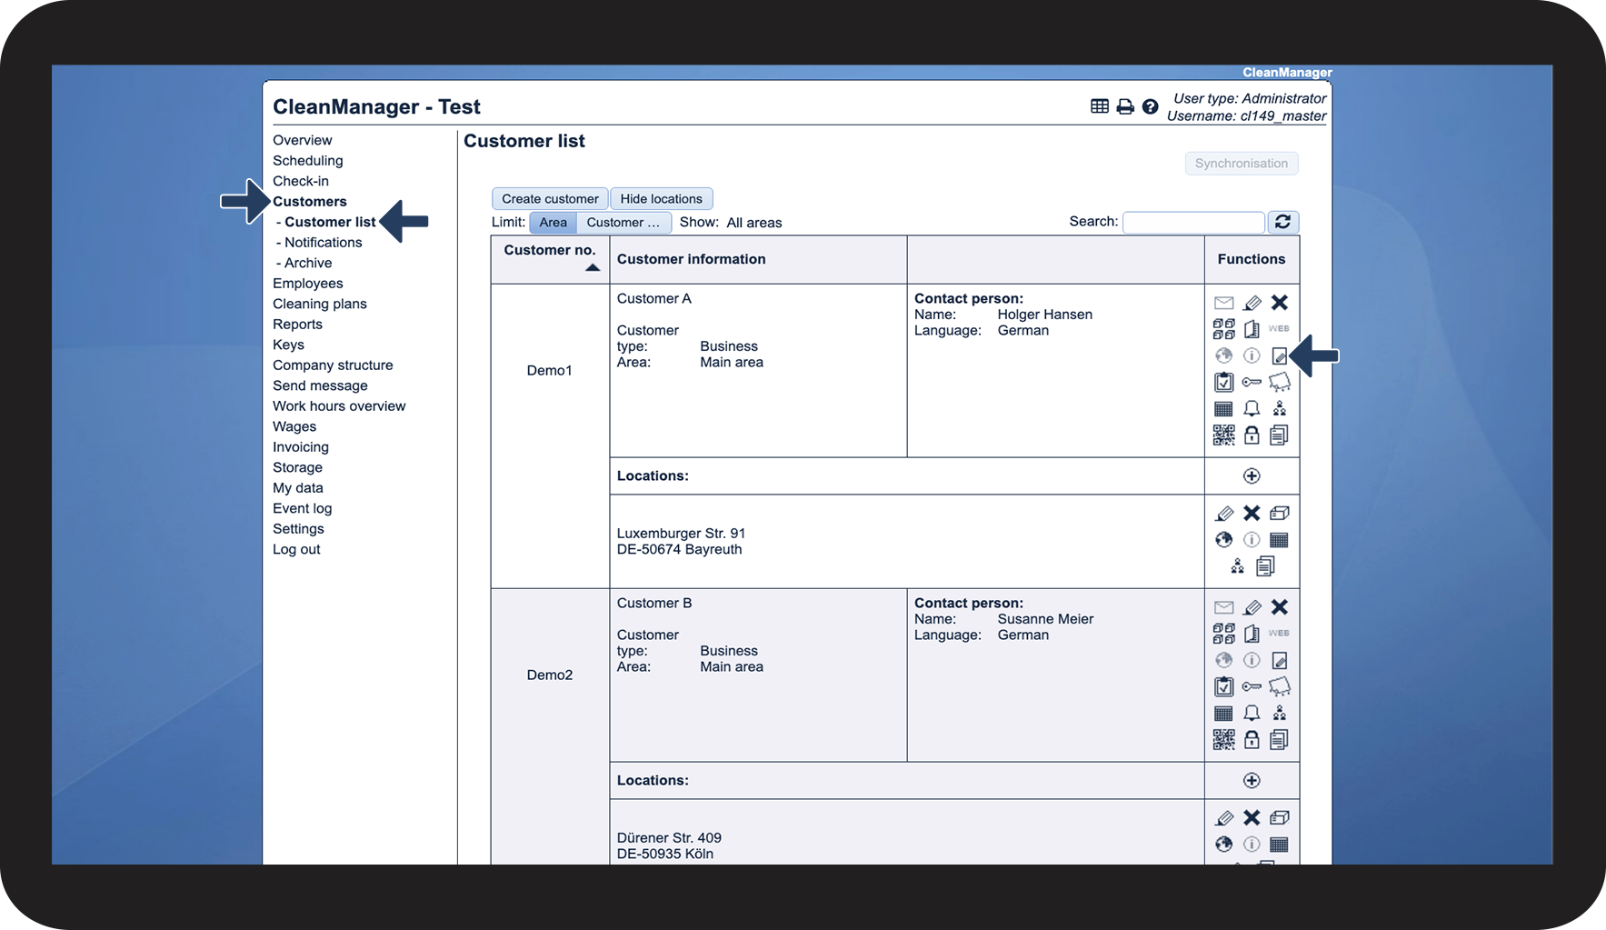Delete Customer A with the X icon
Viewport: 1606px width, 930px height.
pyautogui.click(x=1280, y=303)
